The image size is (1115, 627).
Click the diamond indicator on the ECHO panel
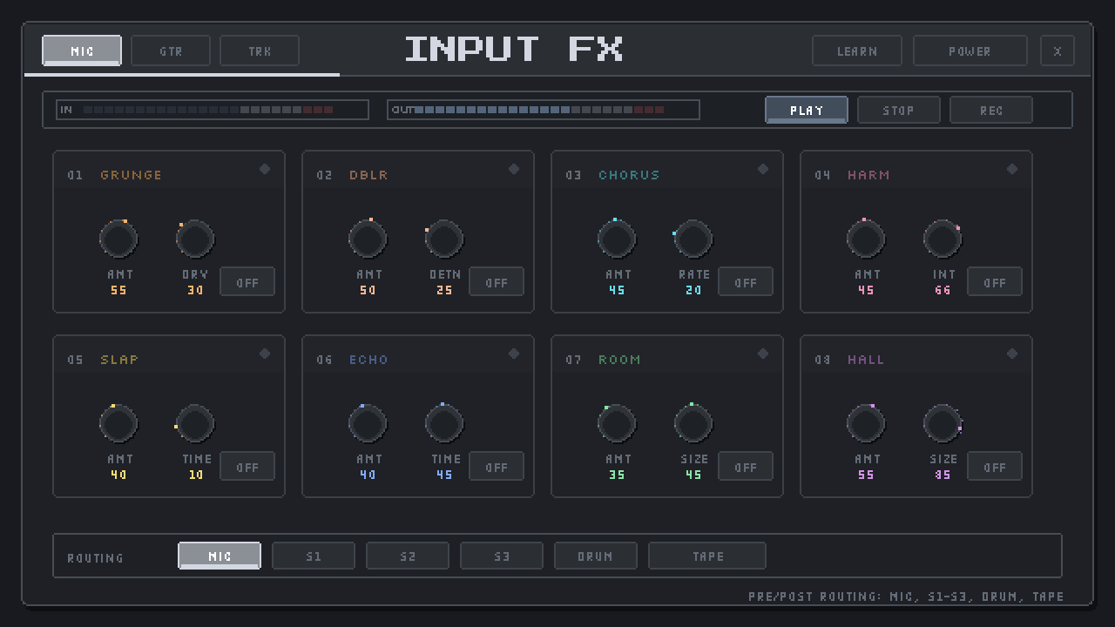[514, 354]
